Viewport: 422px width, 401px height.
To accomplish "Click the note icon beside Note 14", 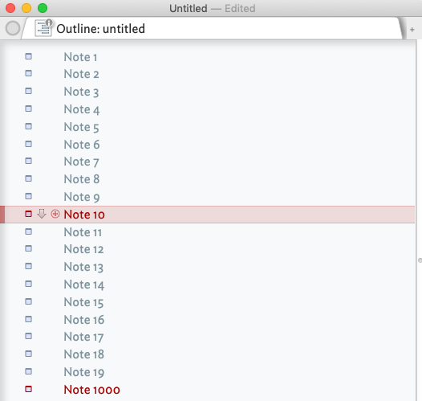I will 28,284.
